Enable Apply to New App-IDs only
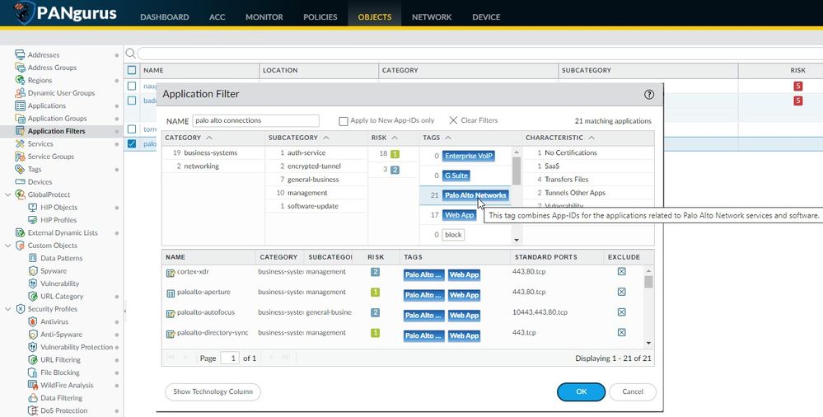 [x=344, y=121]
